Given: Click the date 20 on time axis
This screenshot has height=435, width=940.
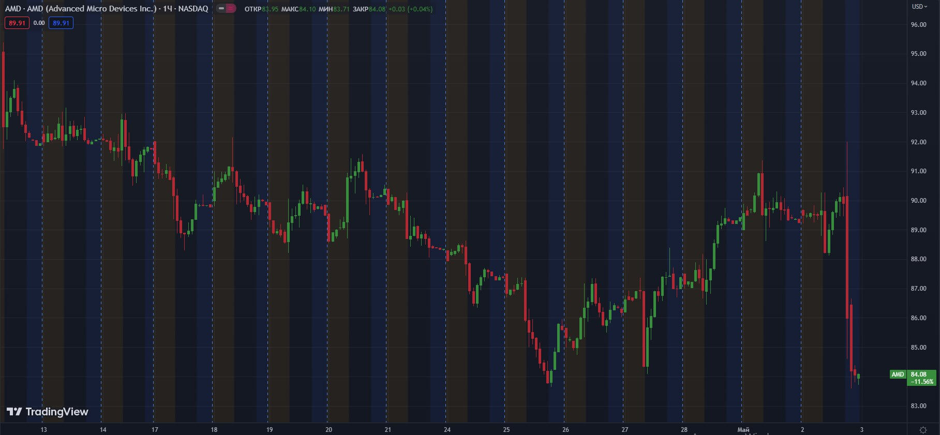Looking at the screenshot, I should tap(329, 429).
